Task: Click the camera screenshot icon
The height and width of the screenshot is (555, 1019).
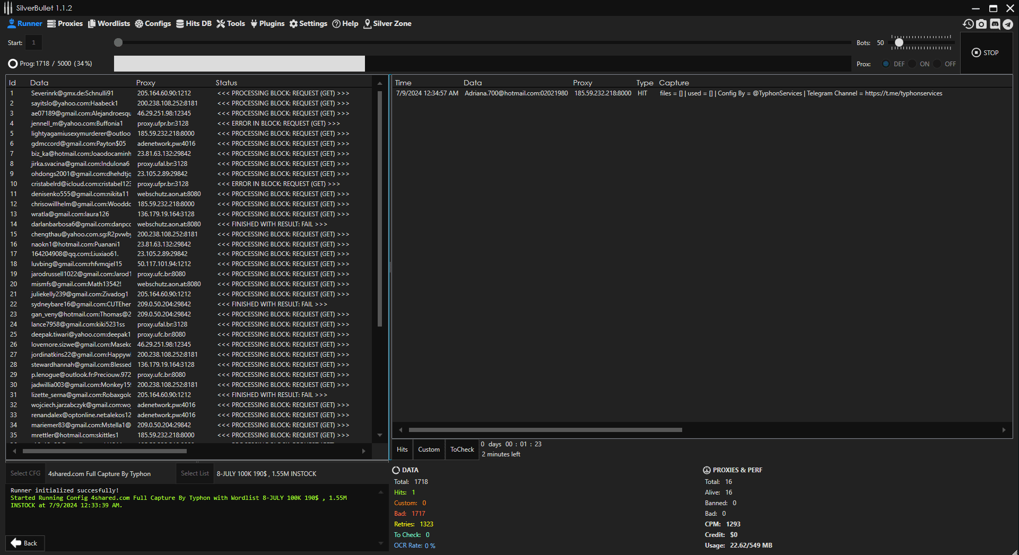Action: click(981, 24)
